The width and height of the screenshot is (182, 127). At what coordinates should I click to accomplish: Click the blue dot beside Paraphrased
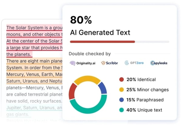pyautogui.click(x=122, y=100)
